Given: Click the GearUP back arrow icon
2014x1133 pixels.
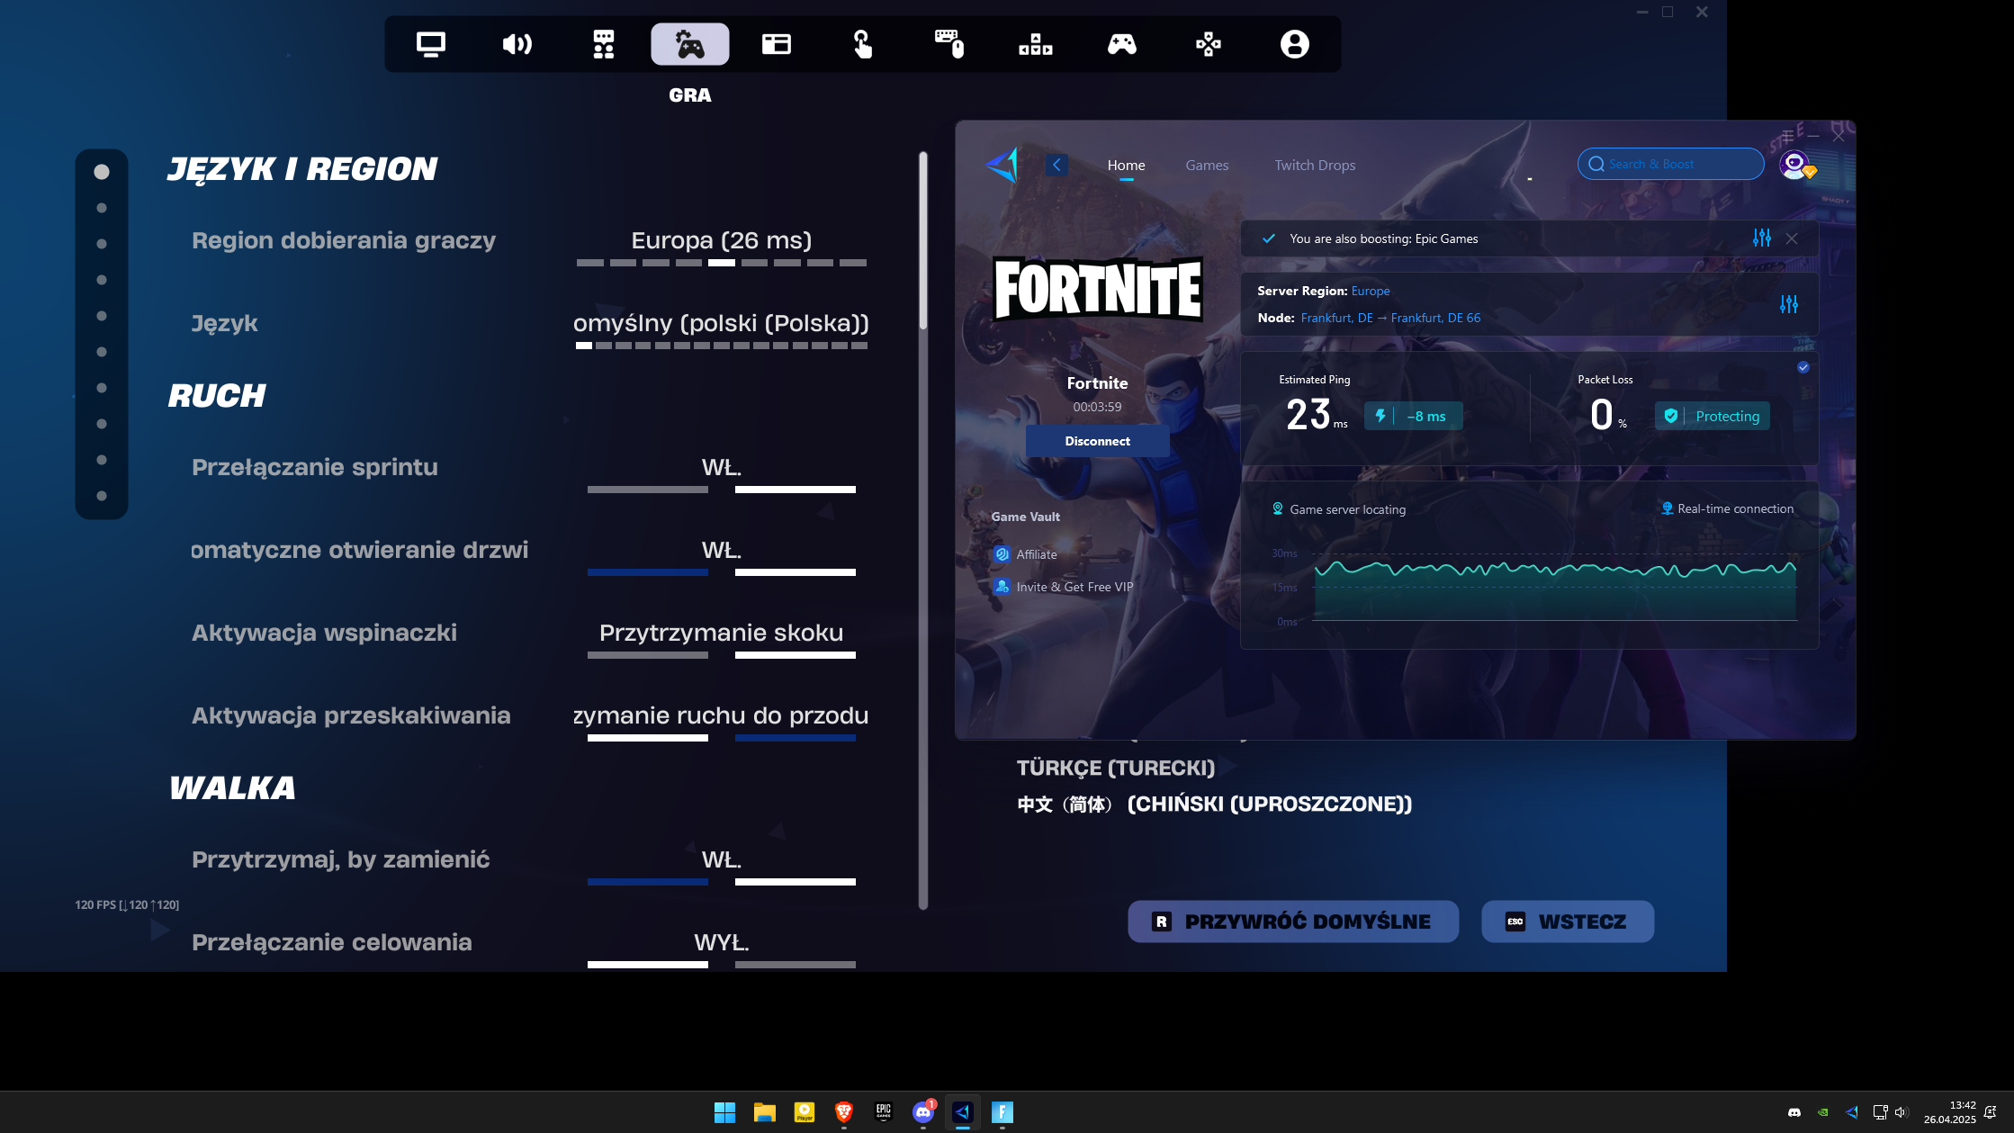Looking at the screenshot, I should (1056, 165).
